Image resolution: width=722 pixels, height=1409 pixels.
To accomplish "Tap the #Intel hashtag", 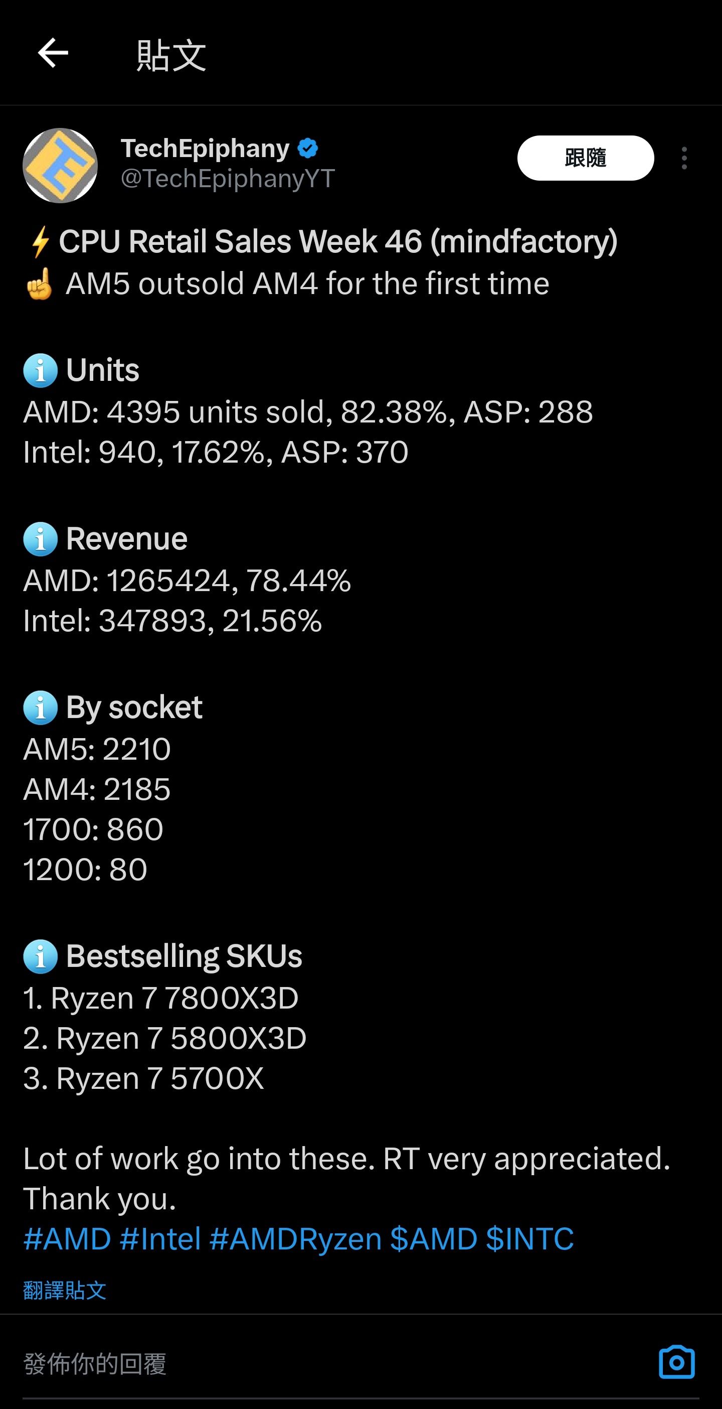I will pyautogui.click(x=160, y=1239).
